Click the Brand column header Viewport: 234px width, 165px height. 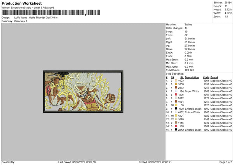(214, 77)
